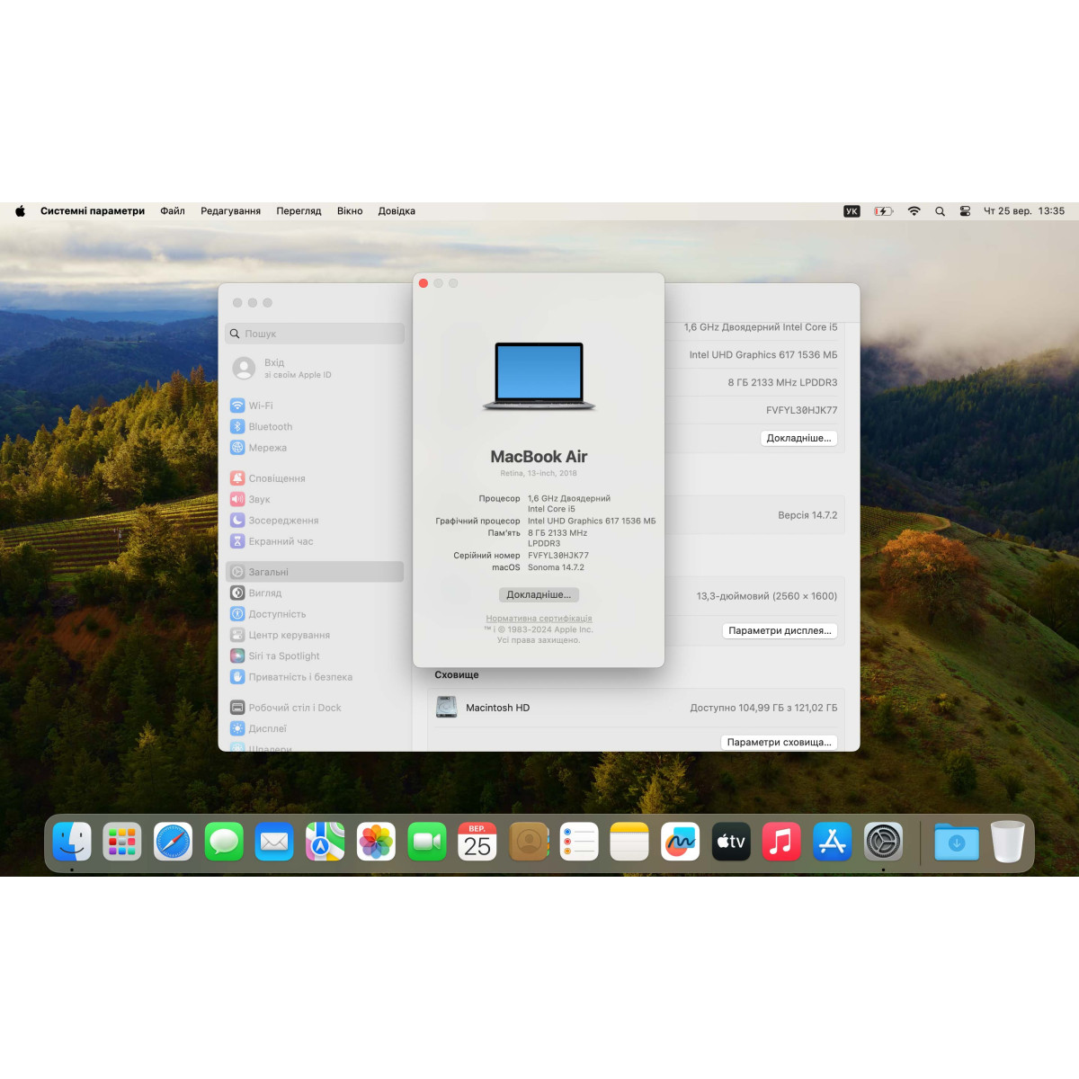This screenshot has height=1079, width=1079.
Task: Click Докладніше button in the settings window
Action: click(x=798, y=438)
